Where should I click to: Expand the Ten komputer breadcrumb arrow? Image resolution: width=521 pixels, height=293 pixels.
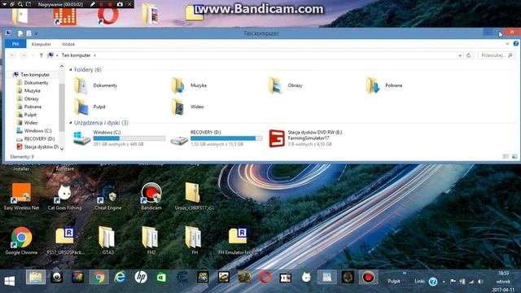(94, 55)
